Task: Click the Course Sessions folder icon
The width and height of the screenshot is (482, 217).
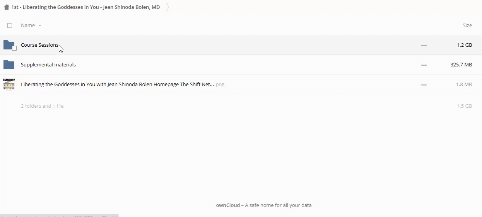Action: (x=9, y=45)
